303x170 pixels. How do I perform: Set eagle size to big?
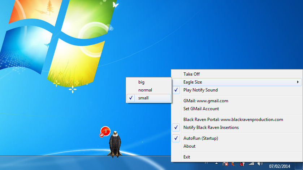[x=148, y=82]
